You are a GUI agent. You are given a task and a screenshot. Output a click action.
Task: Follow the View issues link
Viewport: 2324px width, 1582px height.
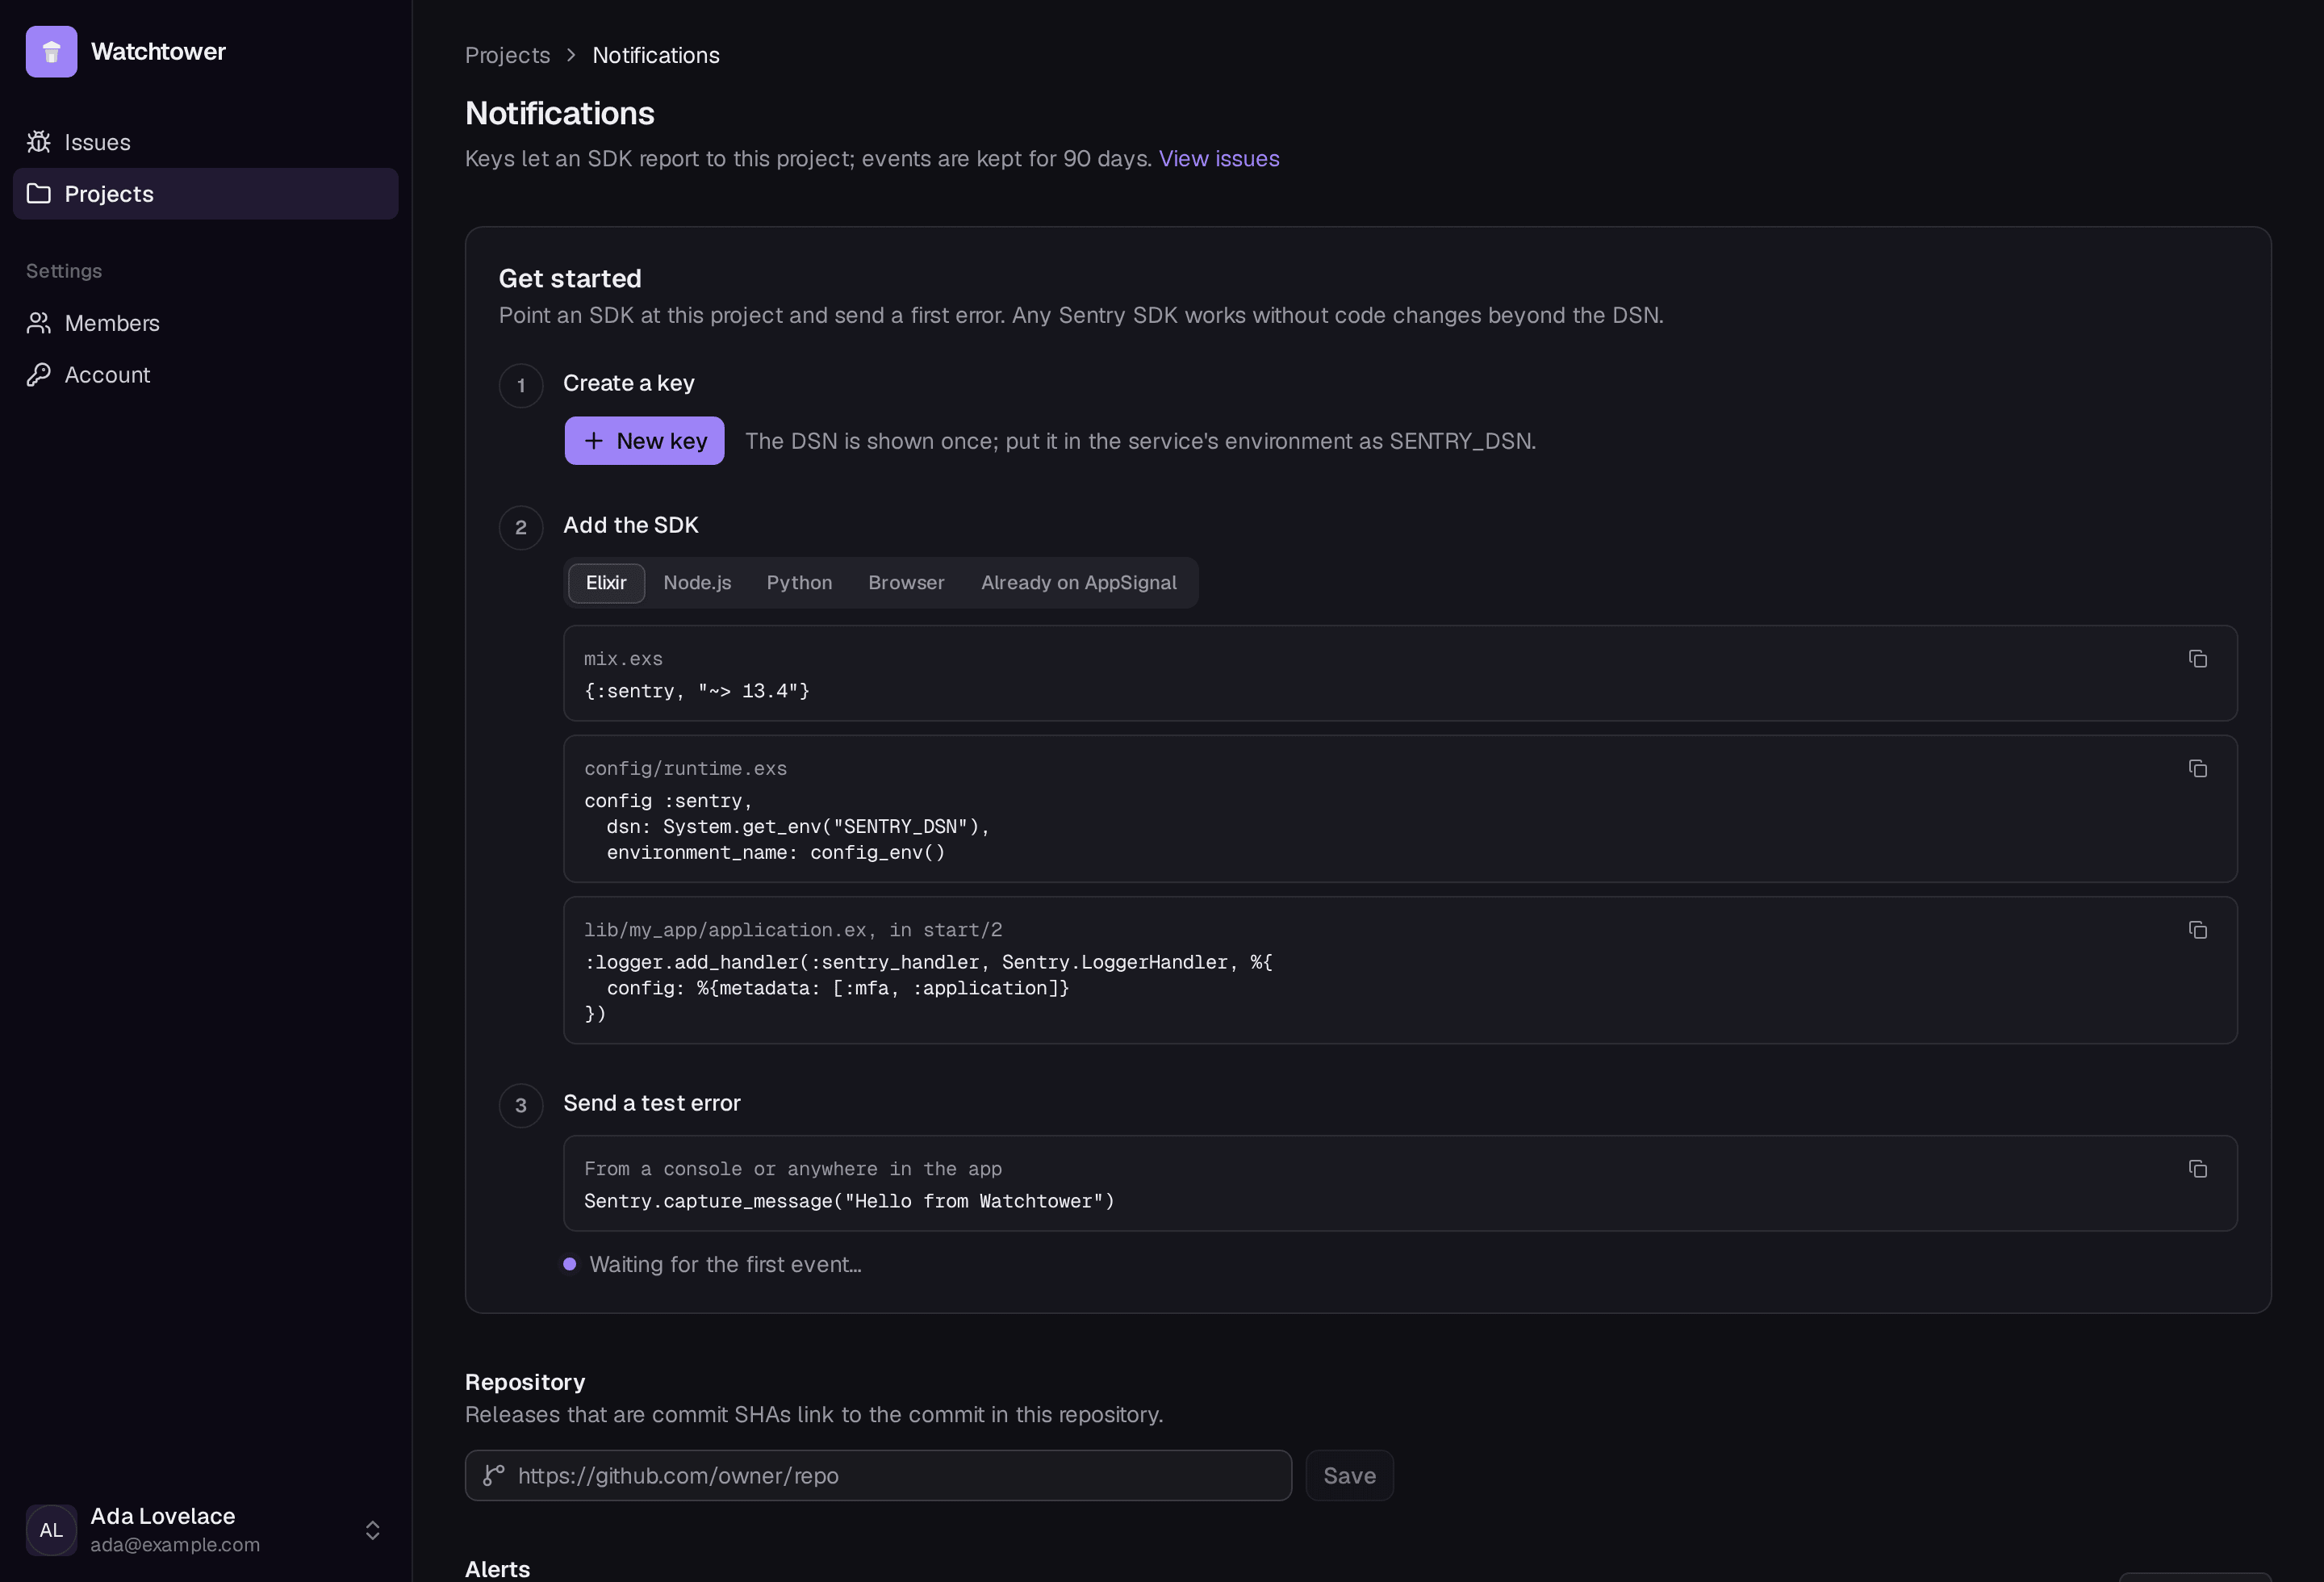(x=1219, y=159)
